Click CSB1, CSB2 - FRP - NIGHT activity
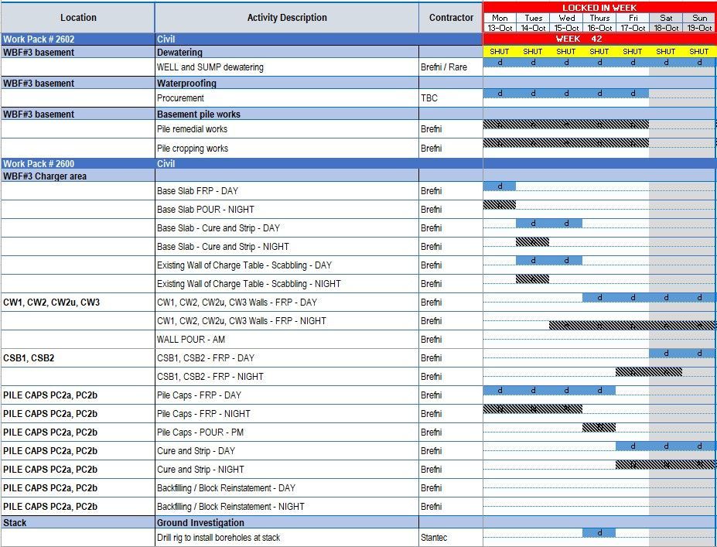 [287, 377]
